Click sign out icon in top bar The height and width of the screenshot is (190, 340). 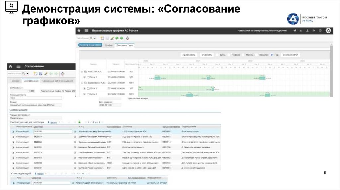(314, 31)
